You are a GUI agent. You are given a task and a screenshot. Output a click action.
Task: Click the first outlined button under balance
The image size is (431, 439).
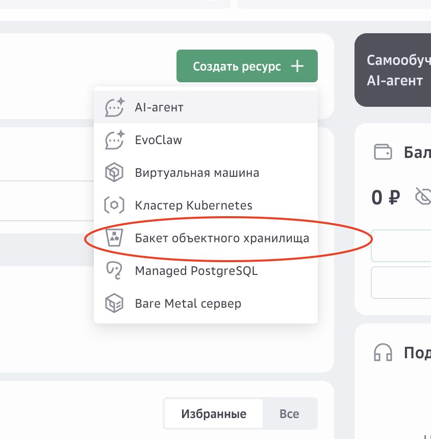pos(401,246)
